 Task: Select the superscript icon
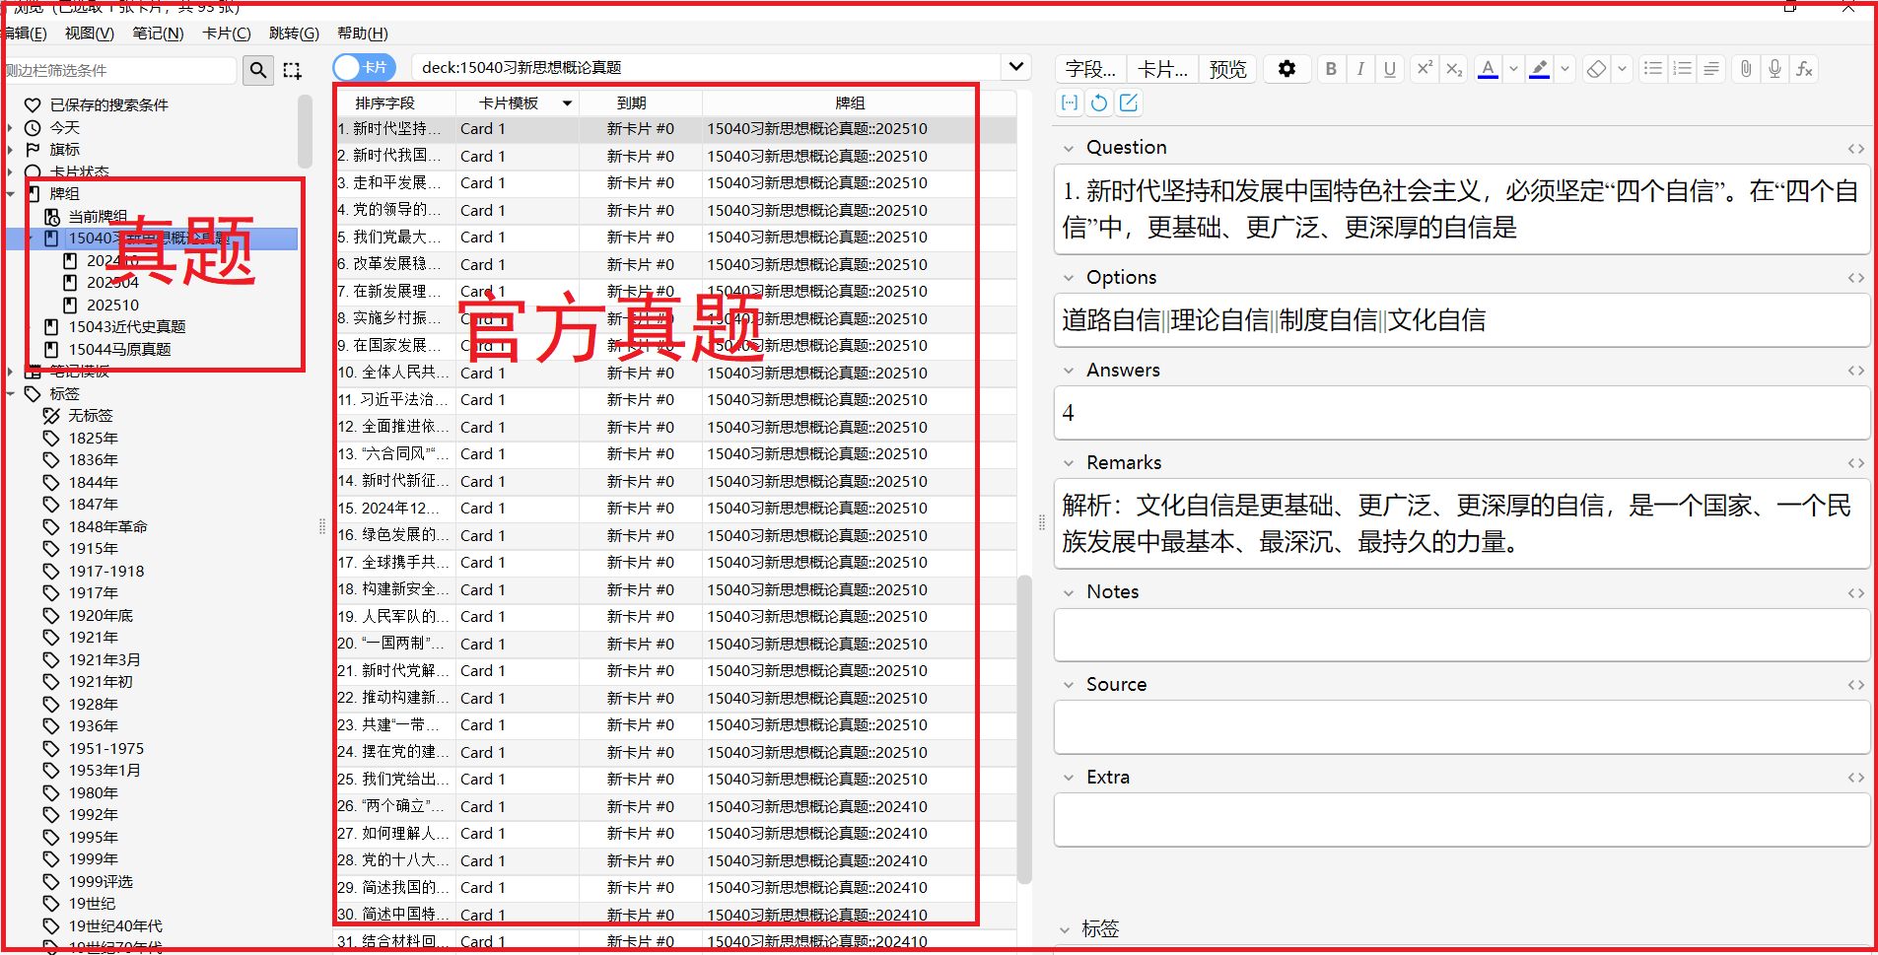(x=1424, y=69)
